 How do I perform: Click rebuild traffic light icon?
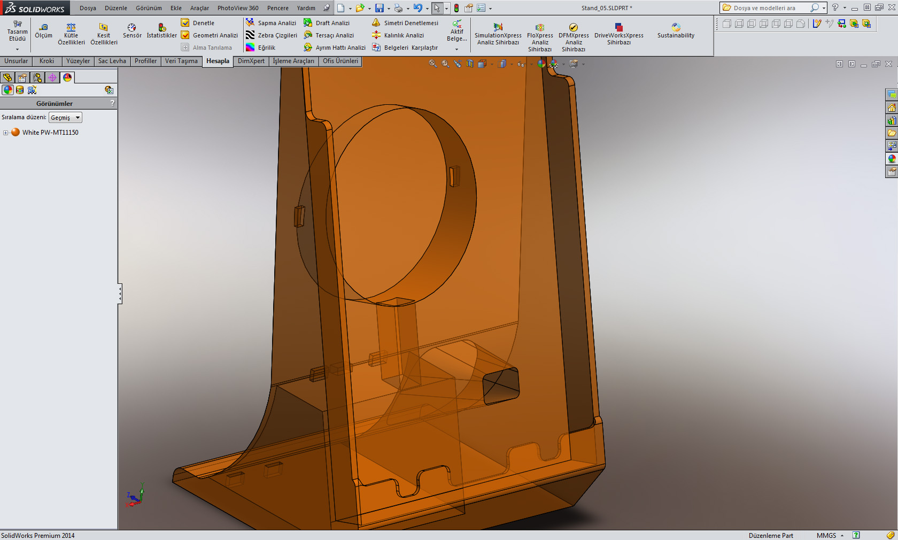click(456, 8)
